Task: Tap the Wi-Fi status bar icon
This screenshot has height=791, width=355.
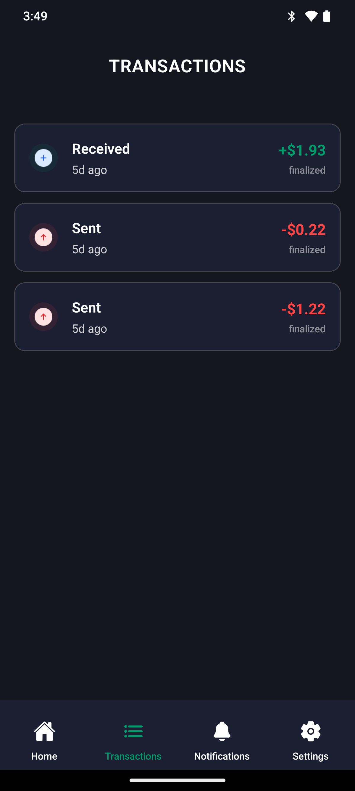Action: (311, 16)
